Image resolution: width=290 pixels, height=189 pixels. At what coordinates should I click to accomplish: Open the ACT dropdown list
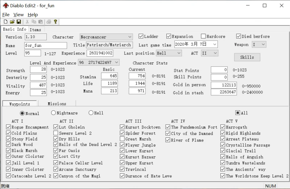coord(215,53)
